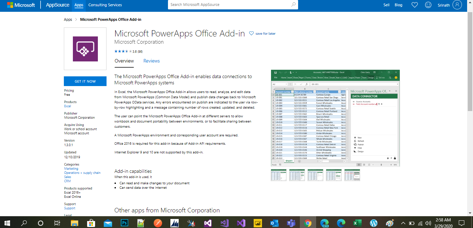Click the search magnifier icon
Screen dimensions: 473x228
[293, 5]
